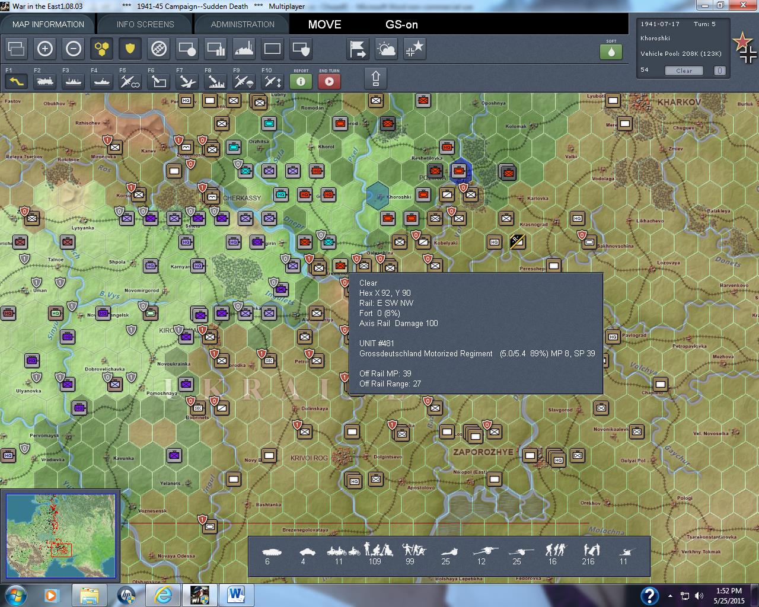Screen dimensions: 759x607
Task: Click the red END TURN button
Action: (x=330, y=81)
